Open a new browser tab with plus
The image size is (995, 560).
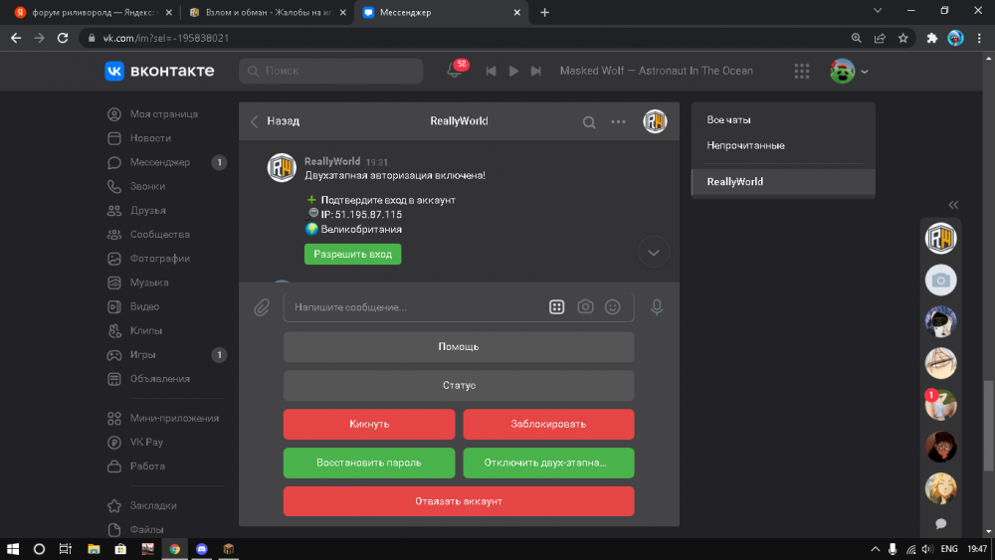(x=544, y=13)
